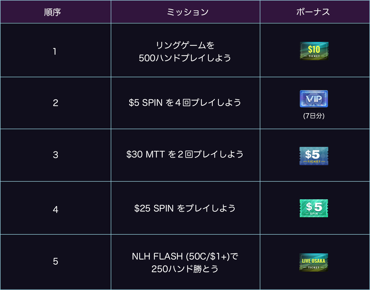Select the 順序 column header
Viewport: 370px width, 290px height.
tap(53, 12)
